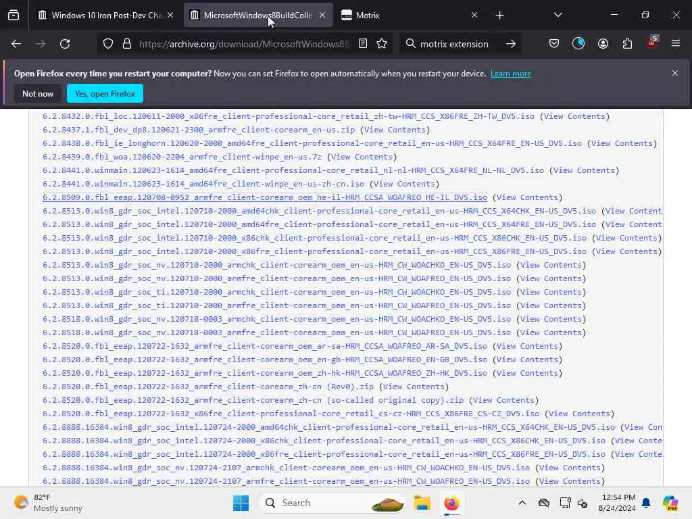
Task: Open the Extensions puzzle-piece icon
Action: coord(627,43)
